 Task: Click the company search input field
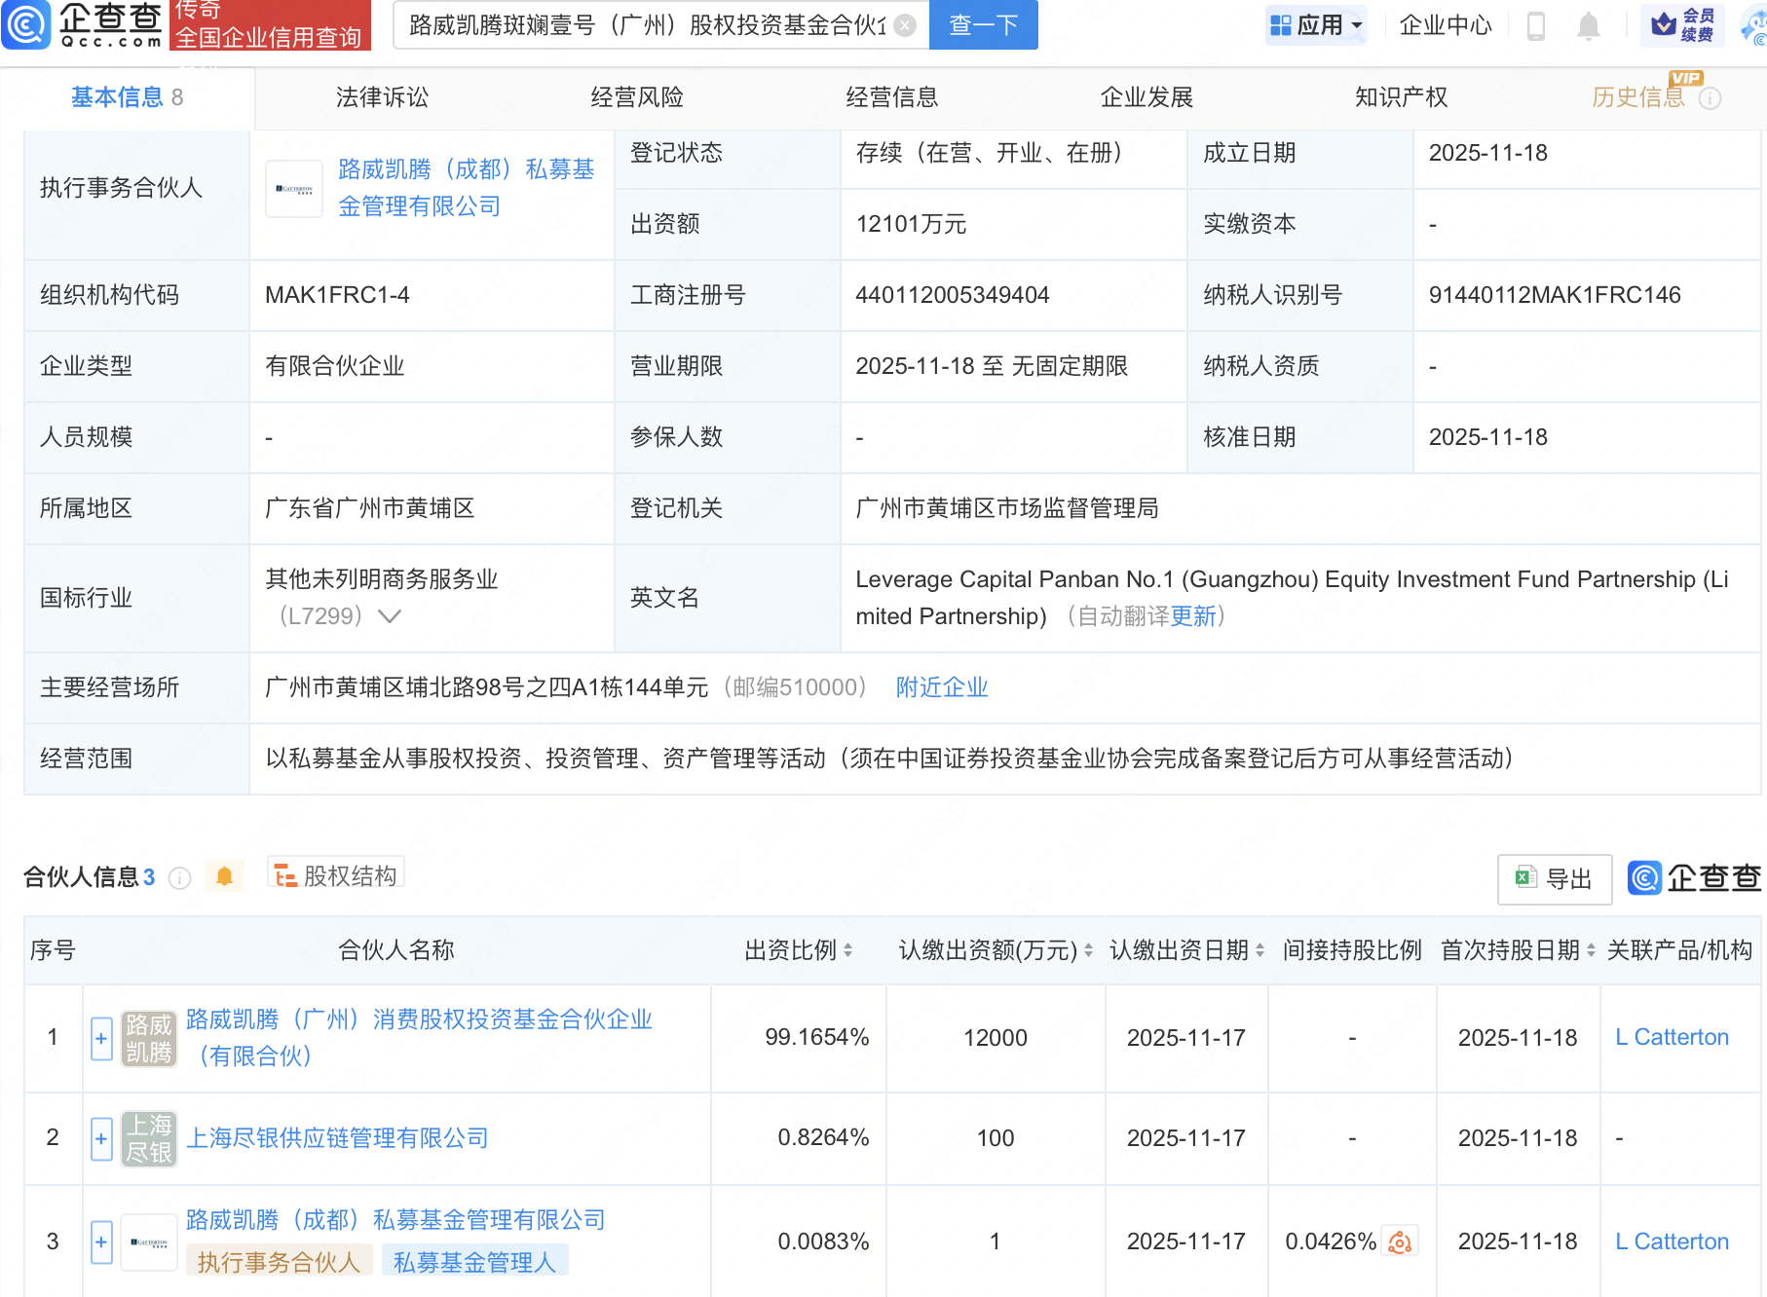[648, 25]
